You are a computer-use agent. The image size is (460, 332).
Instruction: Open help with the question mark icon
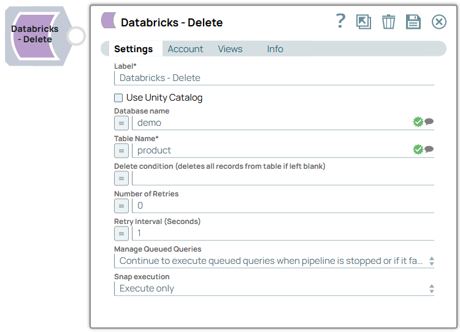coord(341,21)
